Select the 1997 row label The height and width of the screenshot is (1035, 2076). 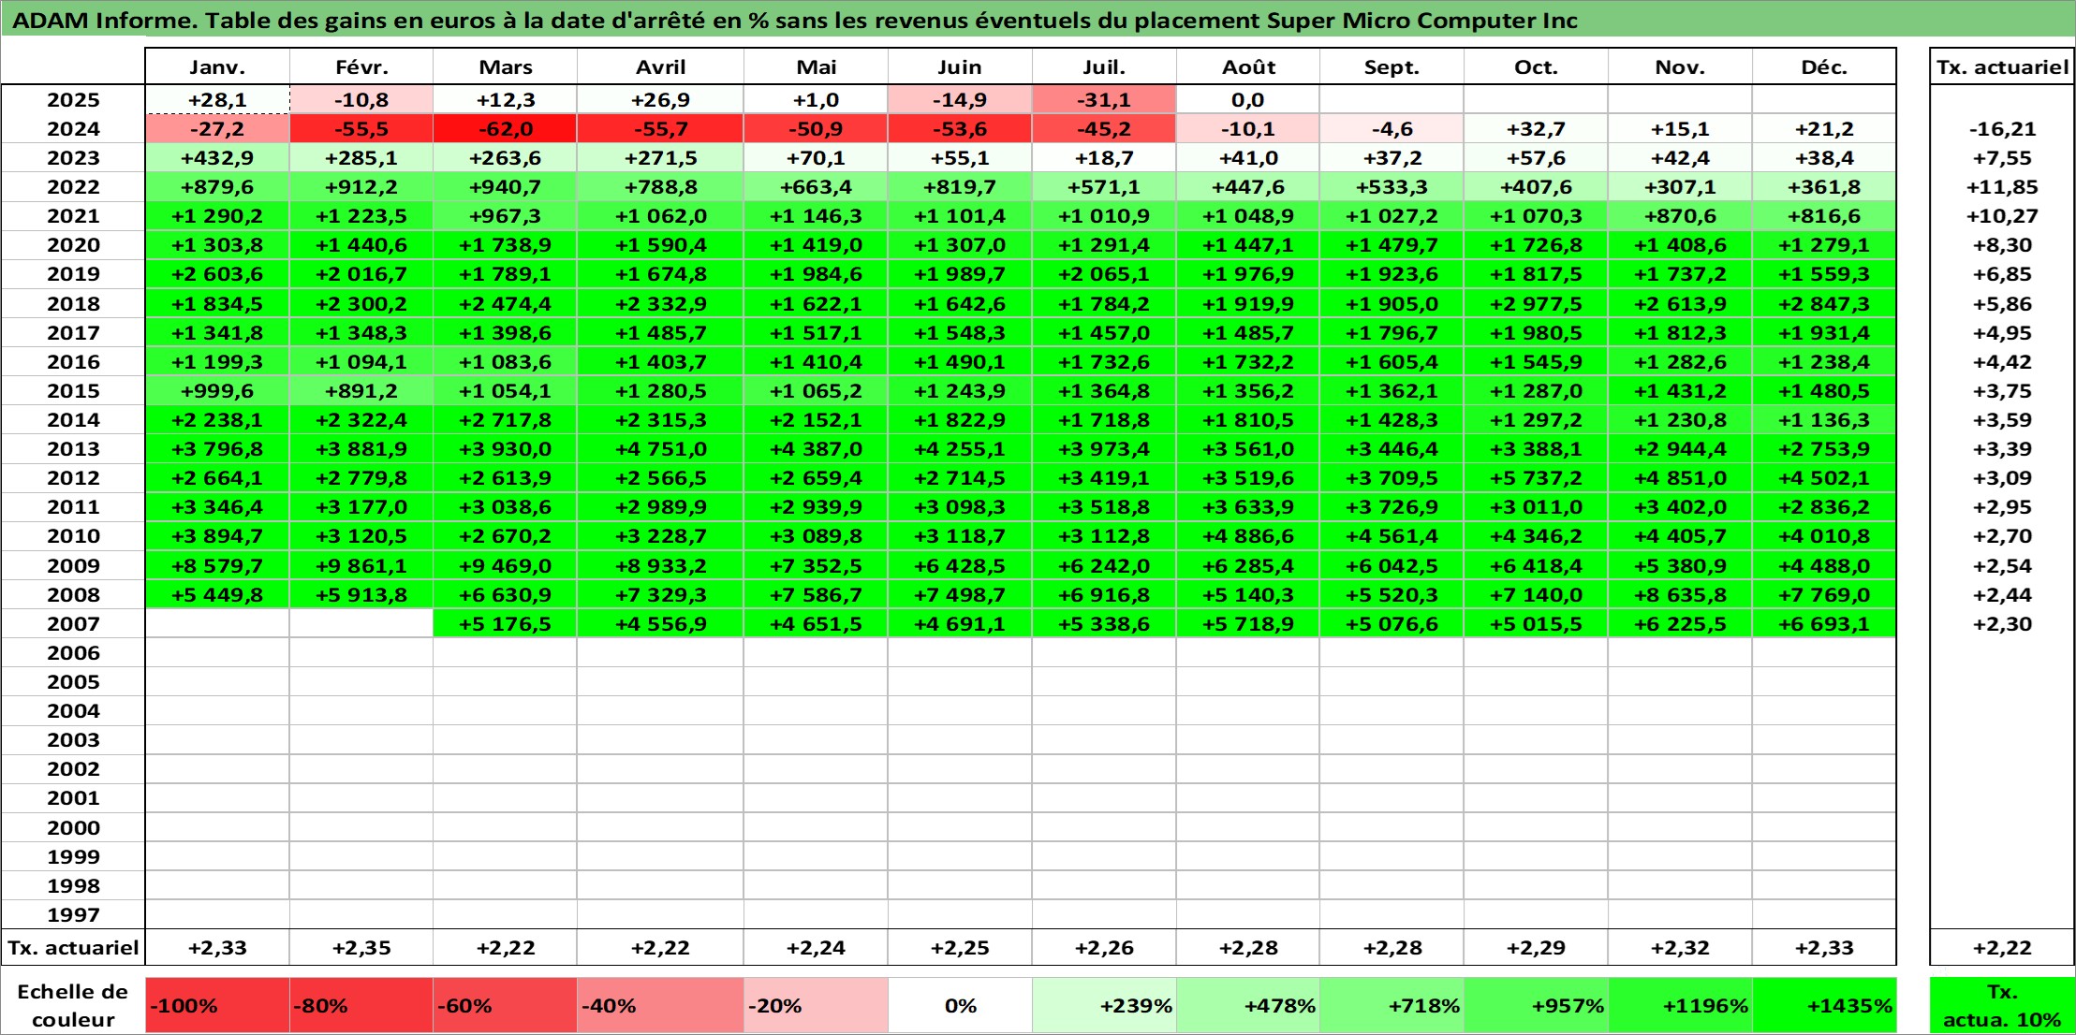coord(73,915)
